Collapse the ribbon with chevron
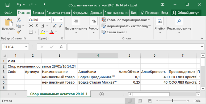The height and width of the screenshot is (104, 206). pyautogui.click(x=202, y=38)
